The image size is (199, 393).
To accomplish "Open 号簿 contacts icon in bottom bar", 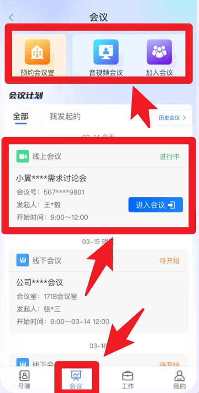I will tap(24, 376).
